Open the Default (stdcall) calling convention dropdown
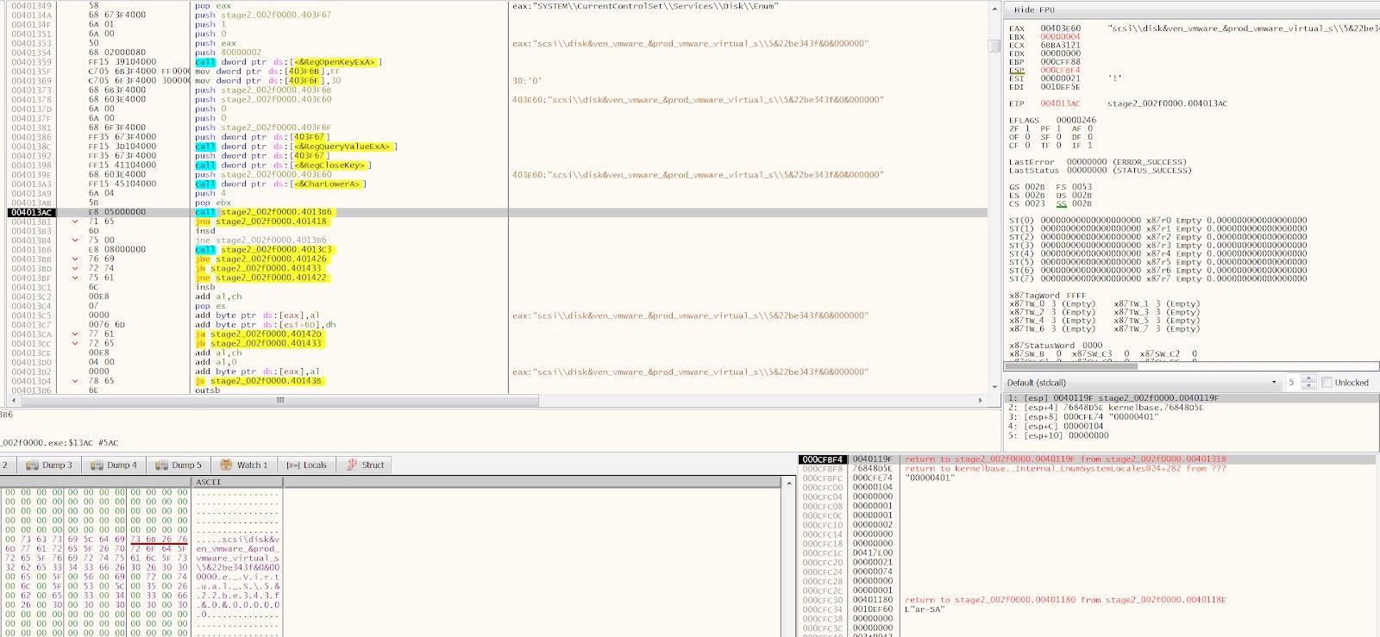The image size is (1380, 637). tap(1273, 383)
